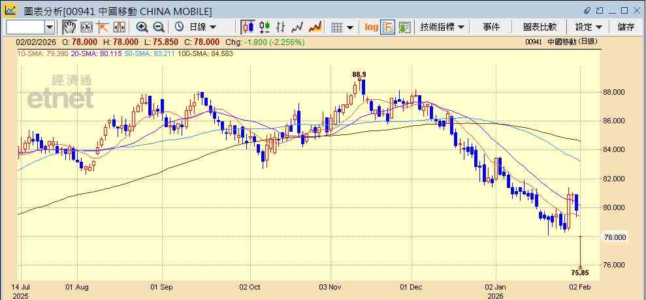Click the 儲存 save button

coord(626,27)
